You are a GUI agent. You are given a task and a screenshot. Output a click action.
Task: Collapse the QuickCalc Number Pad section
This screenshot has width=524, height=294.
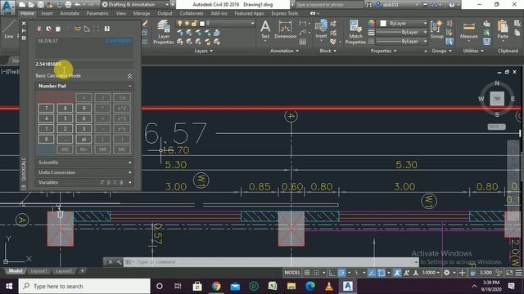click(129, 86)
